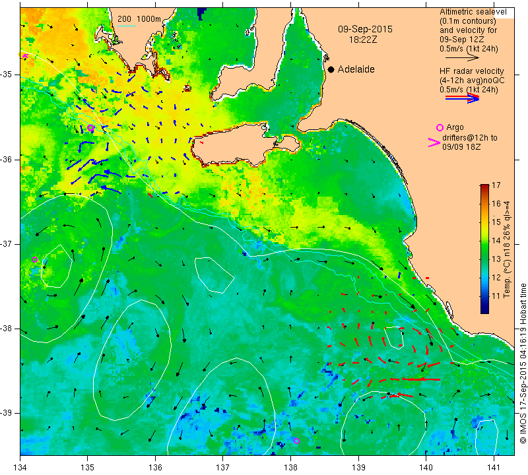Click the 14 label on temperature scale
528x475 pixels.
pos(496,241)
